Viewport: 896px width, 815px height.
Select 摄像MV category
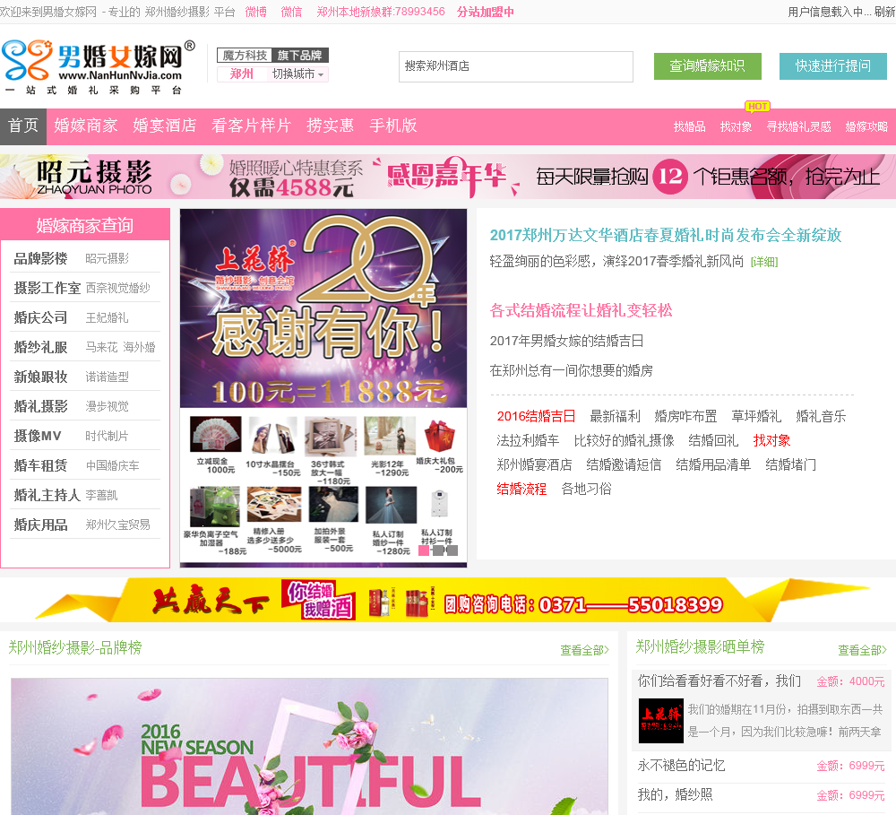[x=37, y=436]
